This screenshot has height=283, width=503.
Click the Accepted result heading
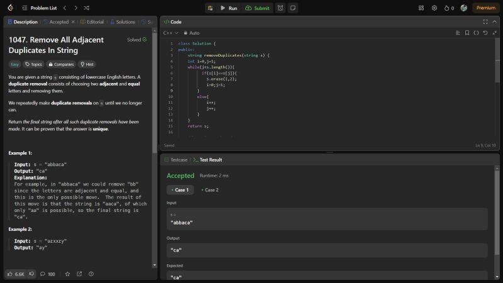(x=180, y=176)
